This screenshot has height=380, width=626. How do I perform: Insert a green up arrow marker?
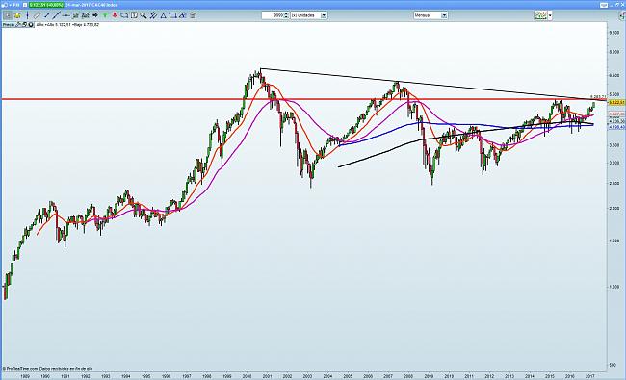tap(105, 15)
